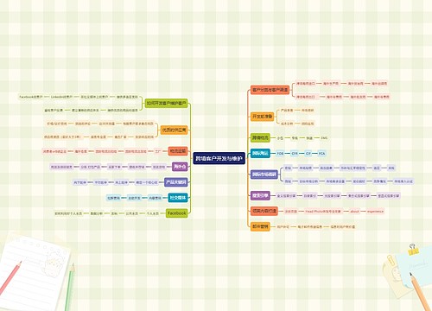Select the 搜索引擎 purple branch node
Viewport: 432px width, 311px height.
(x=260, y=195)
